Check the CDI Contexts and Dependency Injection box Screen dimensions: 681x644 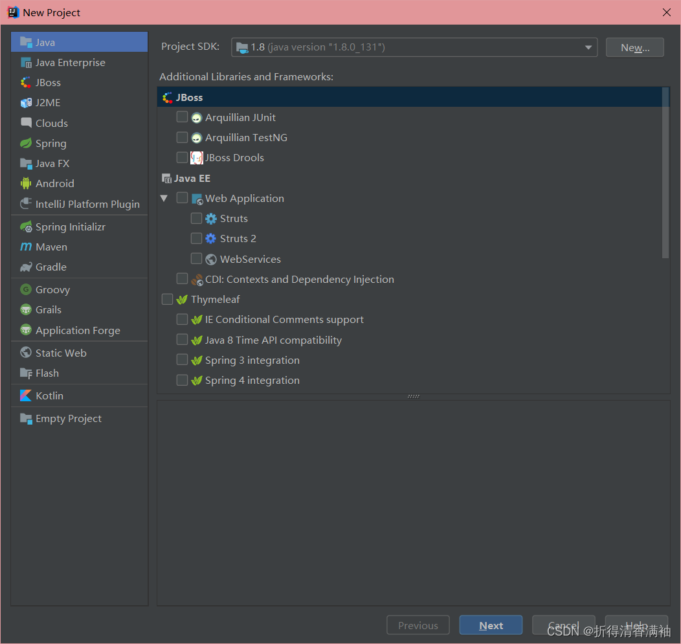click(182, 278)
